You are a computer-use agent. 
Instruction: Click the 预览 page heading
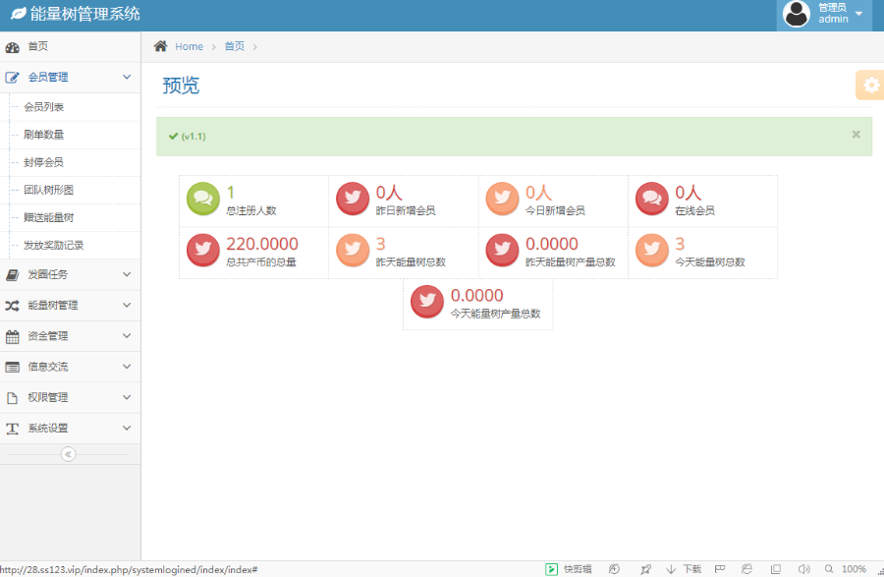coord(181,86)
